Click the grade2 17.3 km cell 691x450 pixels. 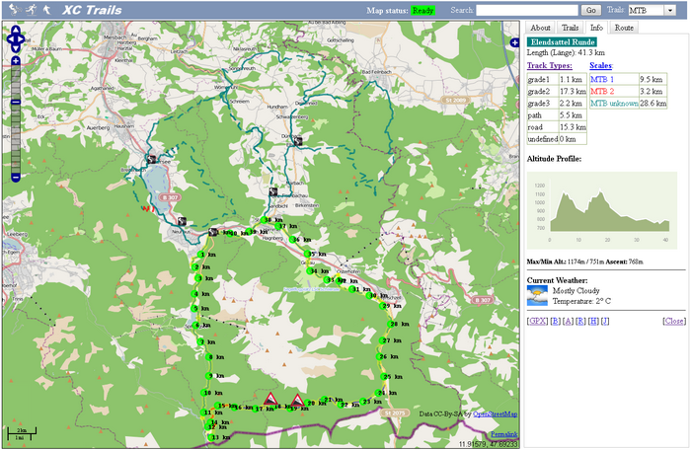[573, 91]
